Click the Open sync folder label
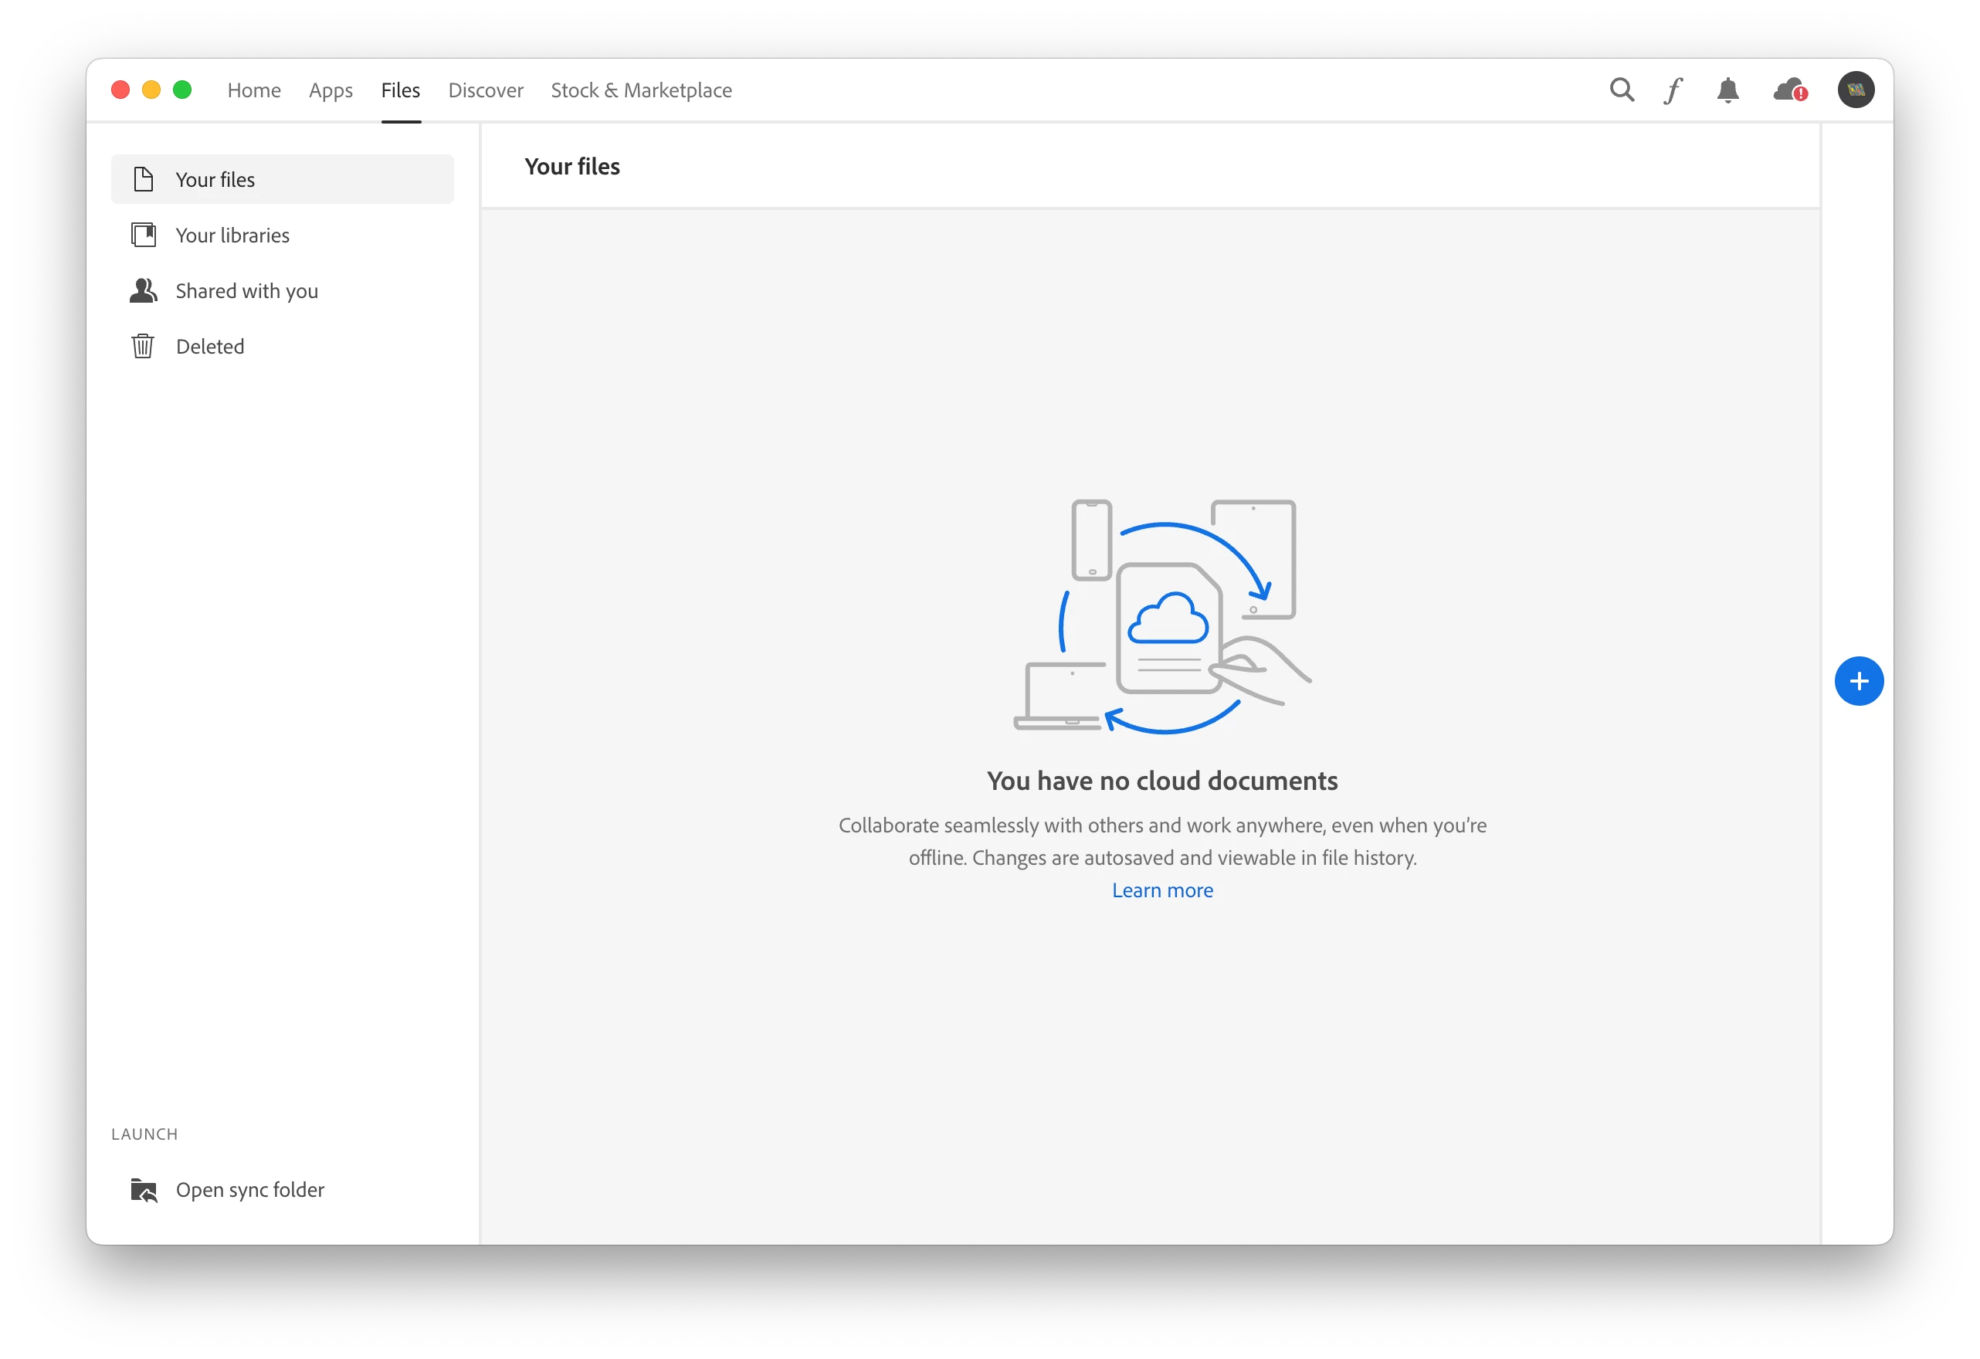 pyautogui.click(x=249, y=1191)
